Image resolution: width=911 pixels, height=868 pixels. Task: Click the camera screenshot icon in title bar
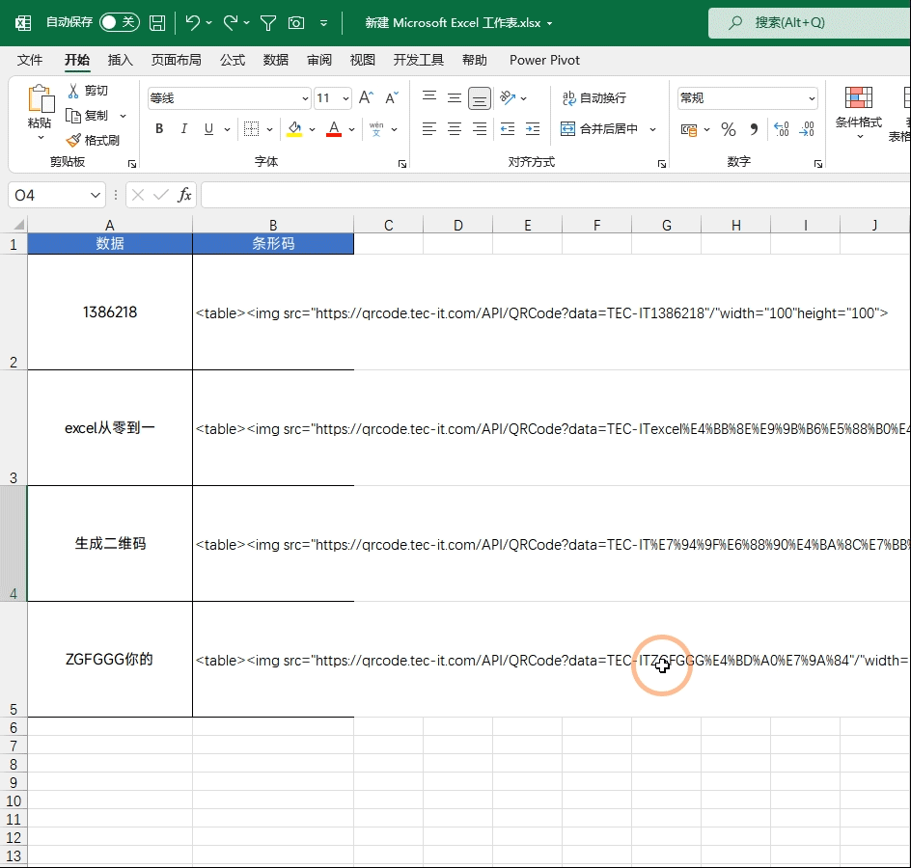point(296,22)
